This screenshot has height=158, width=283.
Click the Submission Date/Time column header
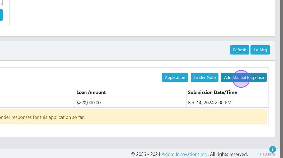click(212, 92)
